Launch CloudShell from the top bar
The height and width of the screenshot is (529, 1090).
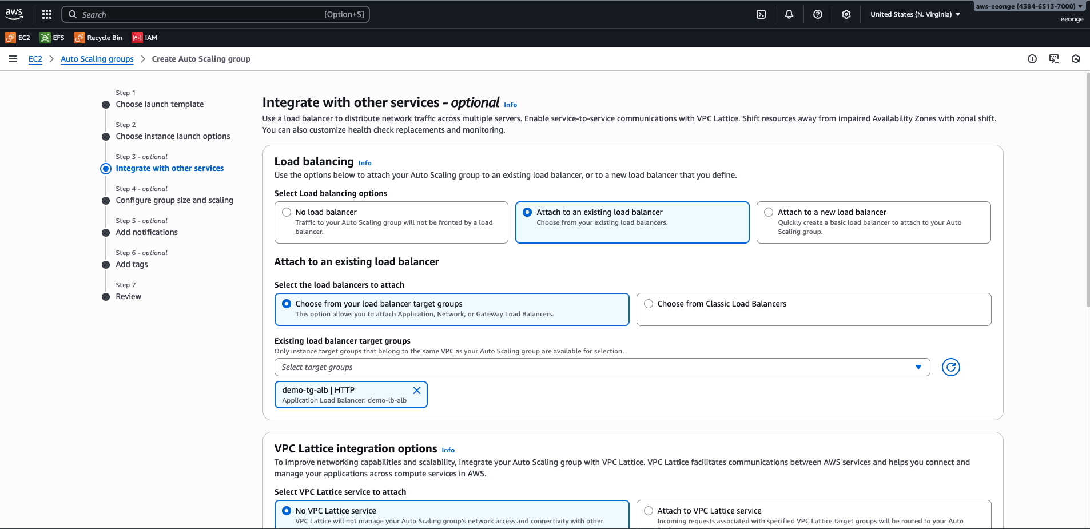click(x=761, y=14)
